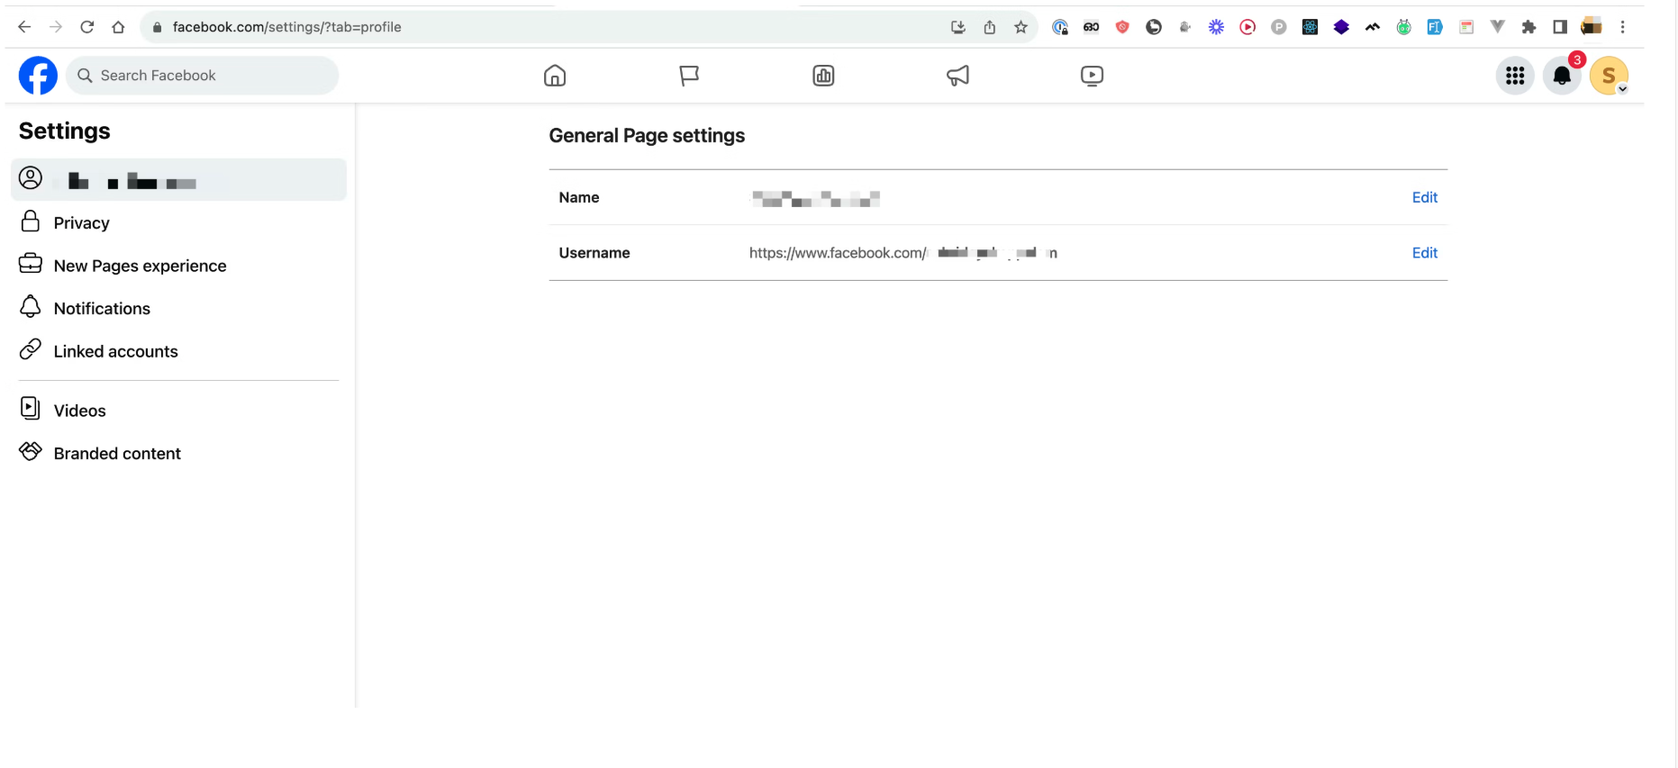Open the Ad Center megaphone icon
The height and width of the screenshot is (768, 1678).
tap(957, 76)
